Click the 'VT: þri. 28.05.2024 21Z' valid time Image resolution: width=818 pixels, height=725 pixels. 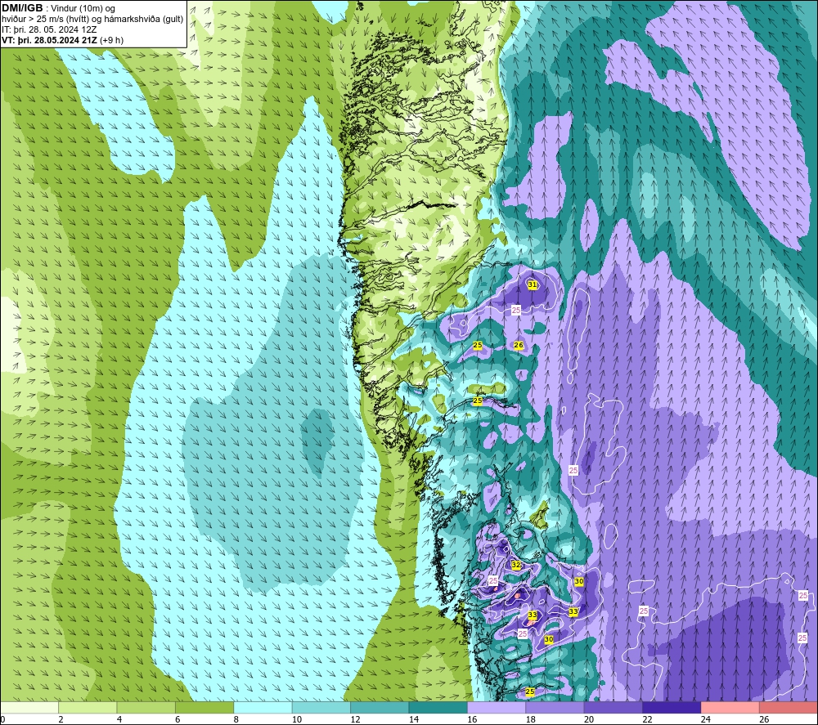click(x=49, y=40)
